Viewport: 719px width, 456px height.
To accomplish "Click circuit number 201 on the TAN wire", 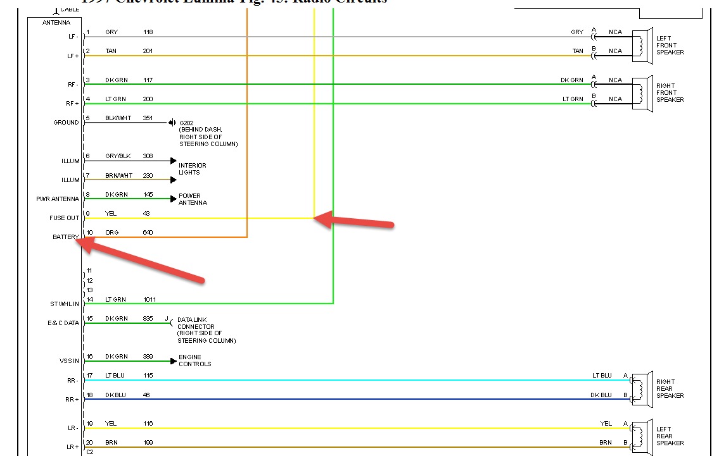I will pyautogui.click(x=148, y=51).
